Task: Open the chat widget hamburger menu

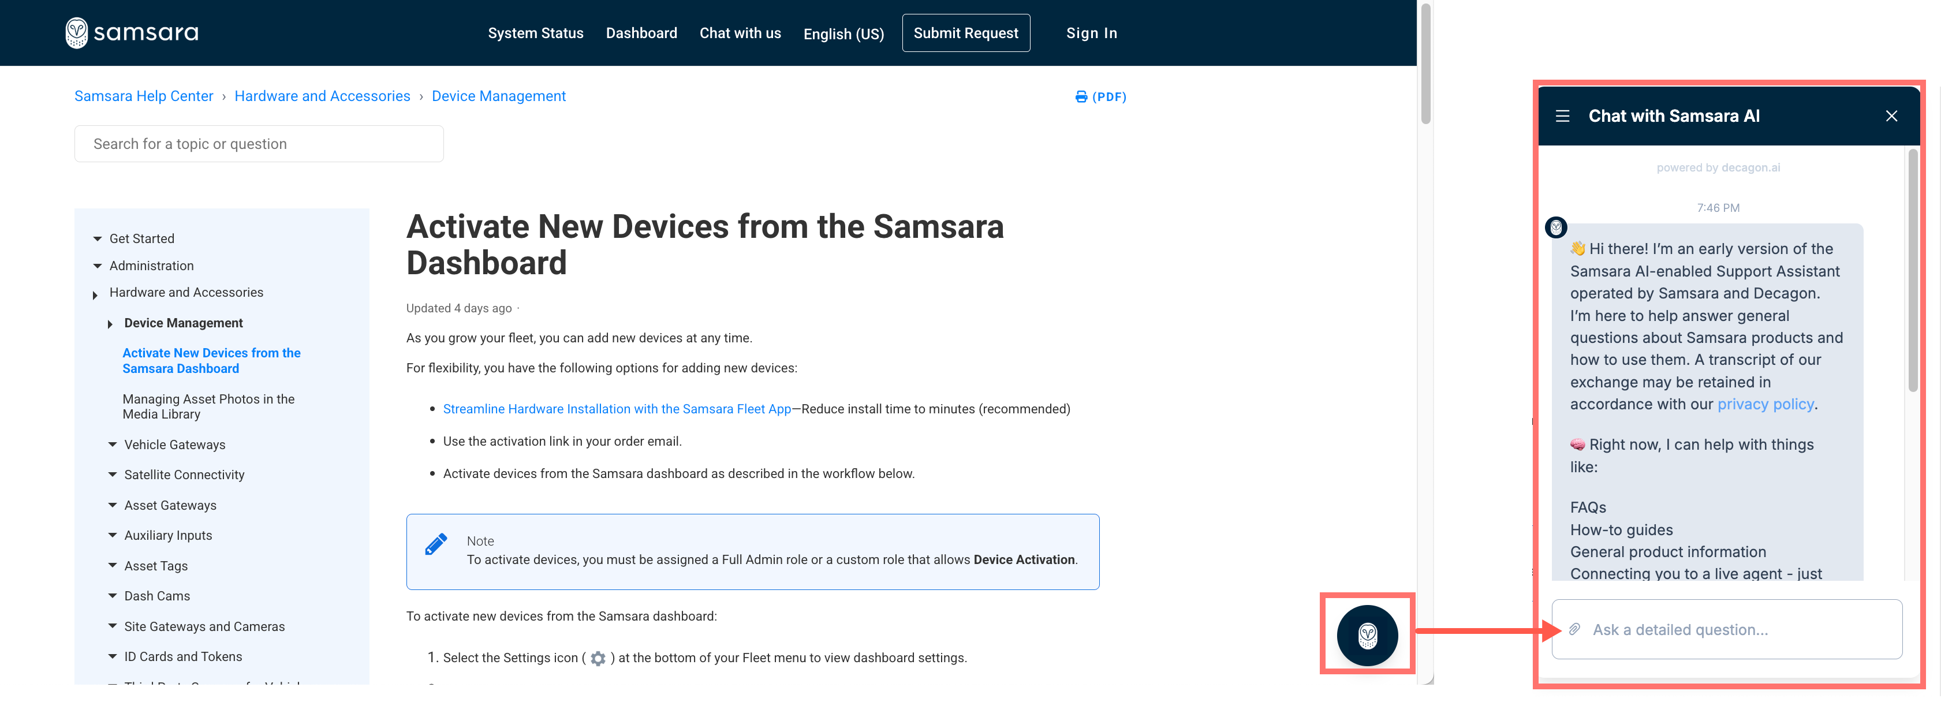Action: (x=1563, y=116)
